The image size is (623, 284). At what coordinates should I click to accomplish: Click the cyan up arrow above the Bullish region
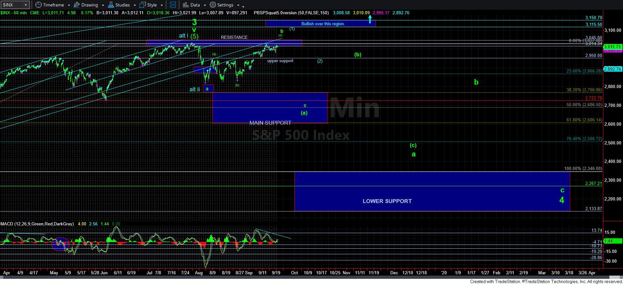(x=370, y=19)
